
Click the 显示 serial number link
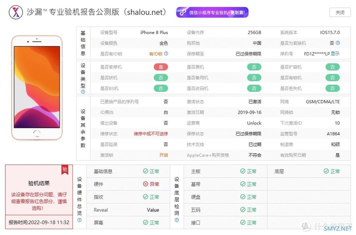click(x=335, y=54)
